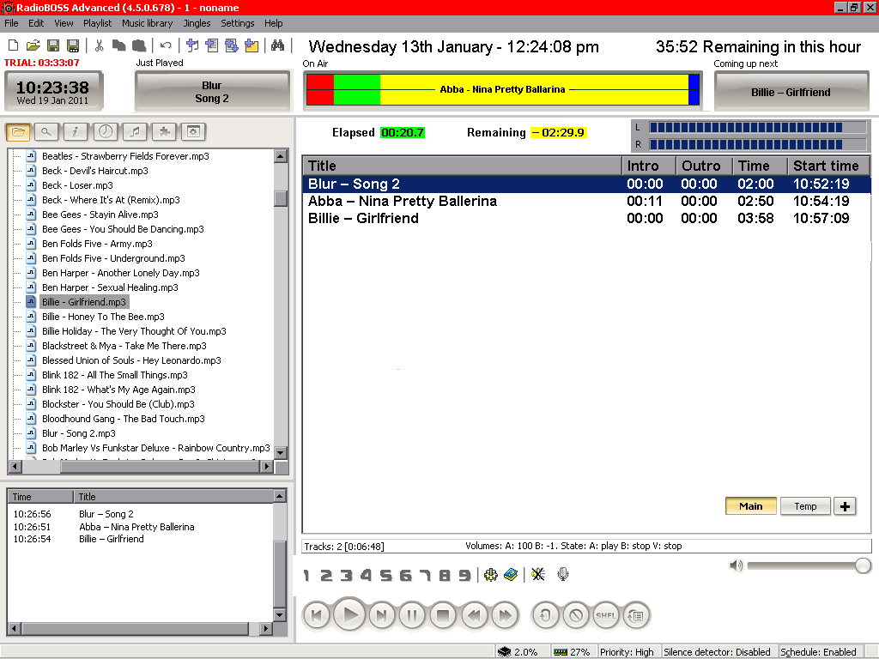This screenshot has height=659, width=879.
Task: Add a new playlist tab with plus button
Action: [845, 506]
